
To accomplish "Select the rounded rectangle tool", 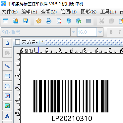I will [x=7, y=76].
